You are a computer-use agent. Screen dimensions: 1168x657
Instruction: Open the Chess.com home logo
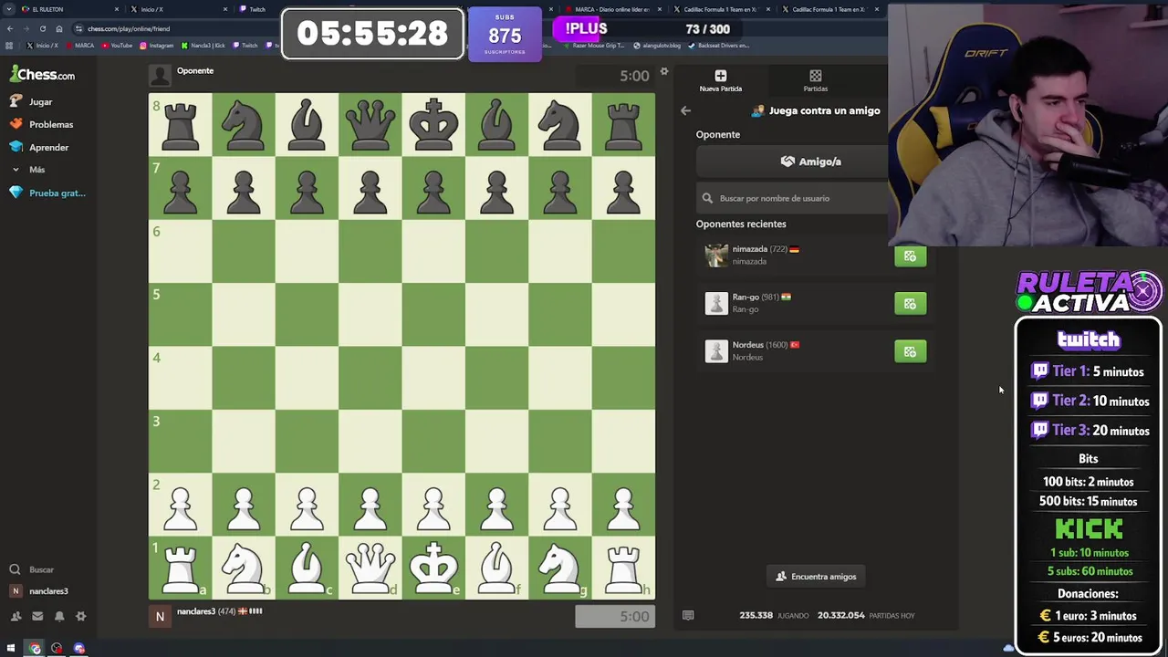[43, 75]
